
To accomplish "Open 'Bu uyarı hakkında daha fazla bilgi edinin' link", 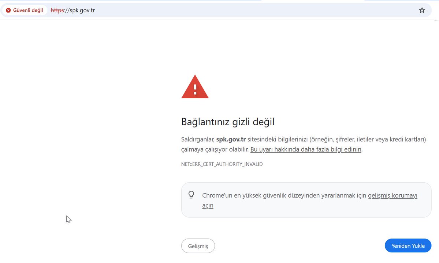I will point(306,149).
